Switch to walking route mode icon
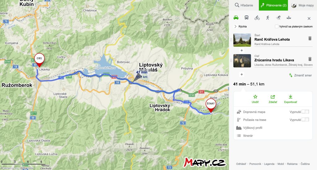This screenshot has height=170, width=317. [268, 18]
